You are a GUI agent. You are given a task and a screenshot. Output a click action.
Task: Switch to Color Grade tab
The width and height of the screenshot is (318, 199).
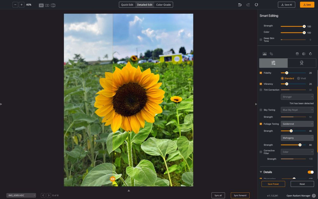pyautogui.click(x=163, y=5)
